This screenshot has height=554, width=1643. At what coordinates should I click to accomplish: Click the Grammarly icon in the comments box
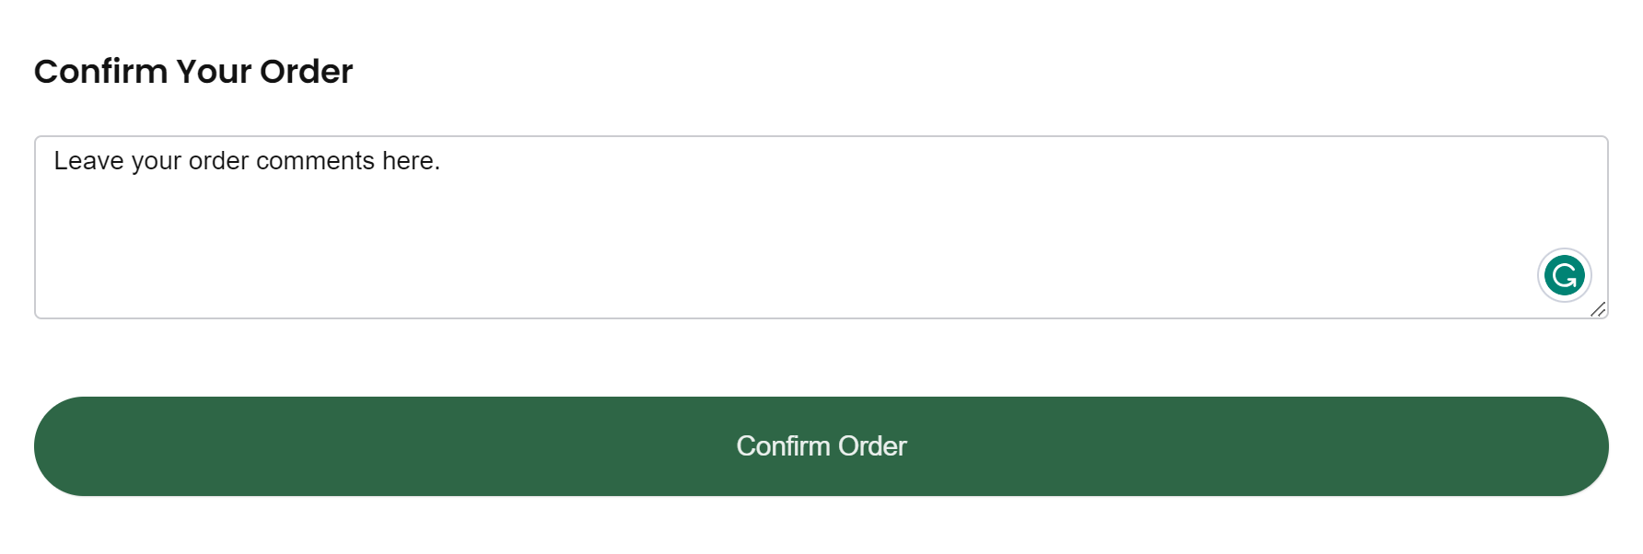[x=1564, y=275]
